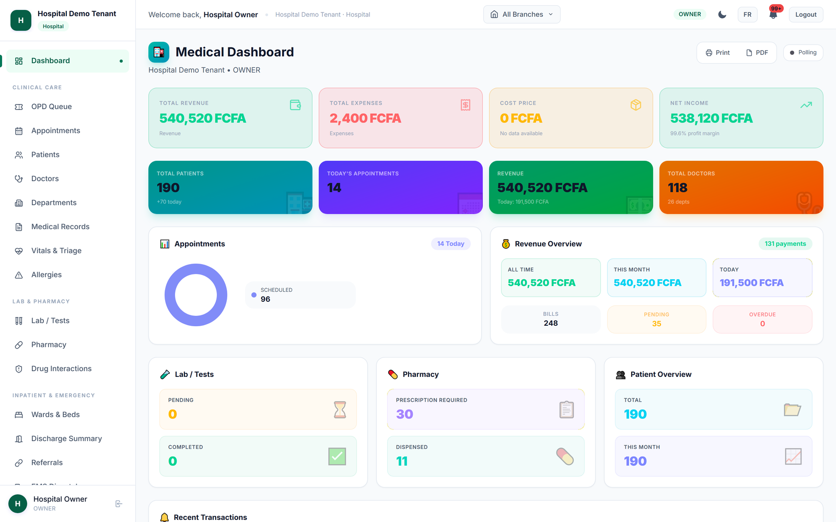Open notifications bell with 99+ badge
Viewport: 836px width, 522px height.
pos(773,15)
